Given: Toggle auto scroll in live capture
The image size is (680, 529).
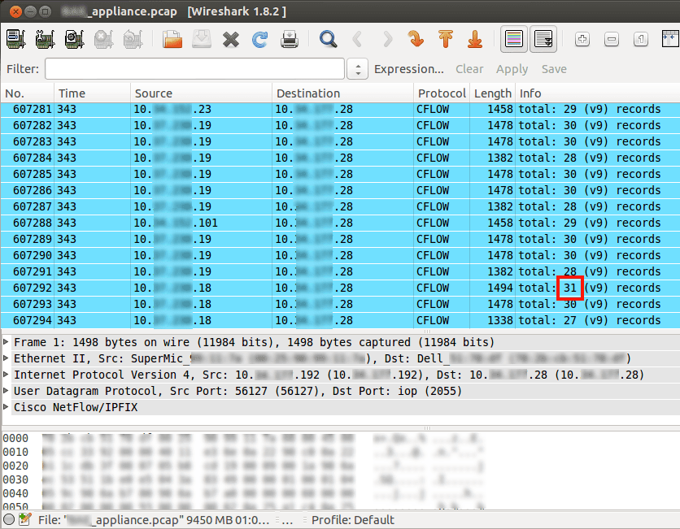Looking at the screenshot, I should (x=543, y=39).
